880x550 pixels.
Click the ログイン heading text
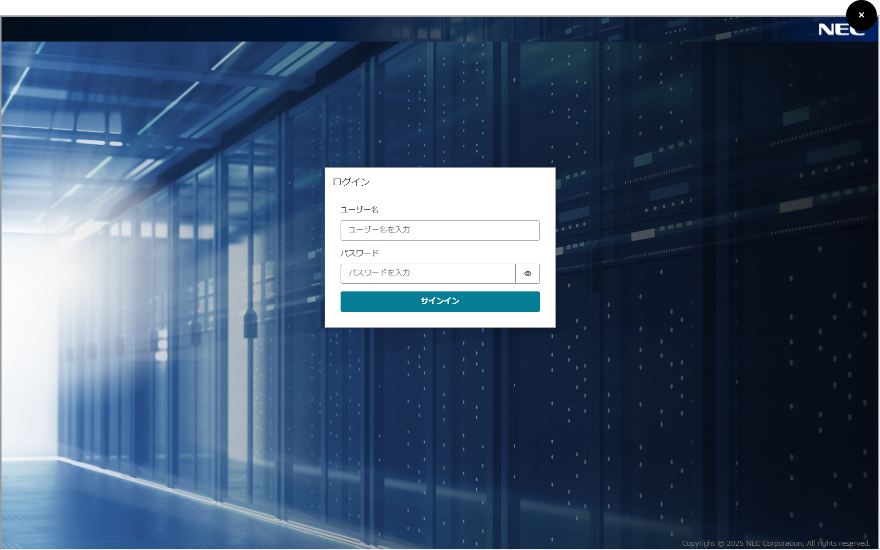pyautogui.click(x=351, y=182)
